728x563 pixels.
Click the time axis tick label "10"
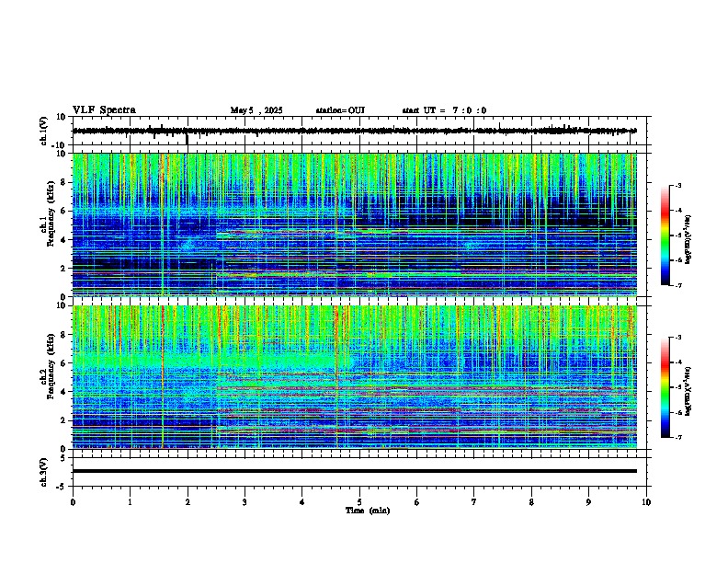click(x=646, y=502)
